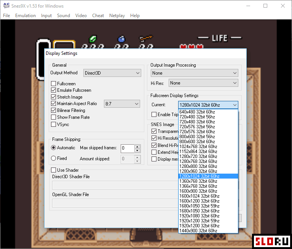This screenshot has width=292, height=249.
Task: Uncheck Emulate Fullscreen
Action: tap(53, 90)
